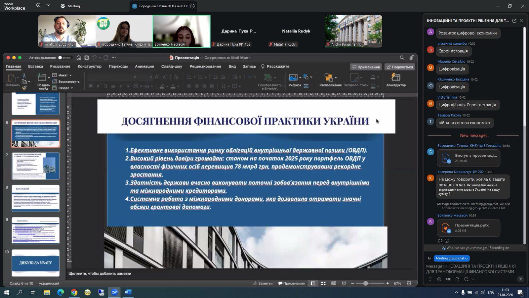Image resolution: width=529 pixels, height=298 pixels.
Task: Switch to slide sorter view icon
Action: (x=323, y=283)
